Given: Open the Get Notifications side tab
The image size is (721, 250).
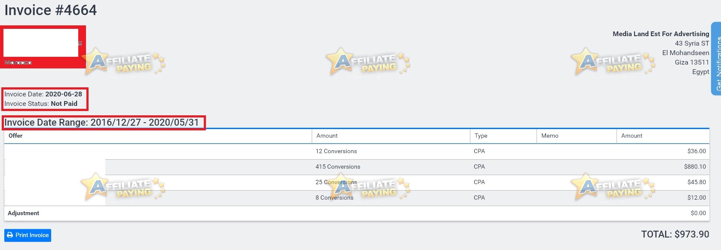Looking at the screenshot, I should 716,59.
